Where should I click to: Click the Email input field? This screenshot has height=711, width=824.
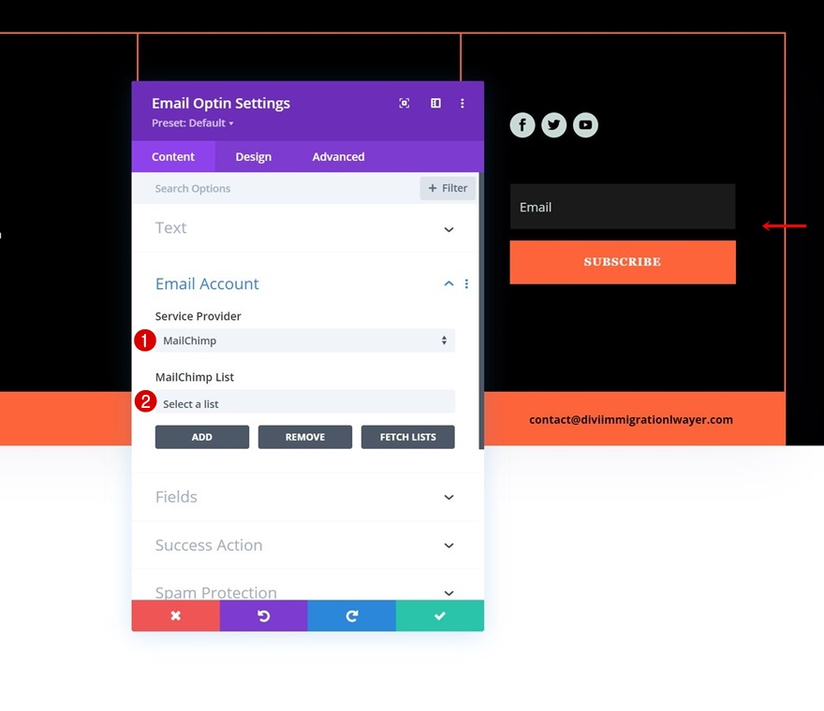point(622,207)
